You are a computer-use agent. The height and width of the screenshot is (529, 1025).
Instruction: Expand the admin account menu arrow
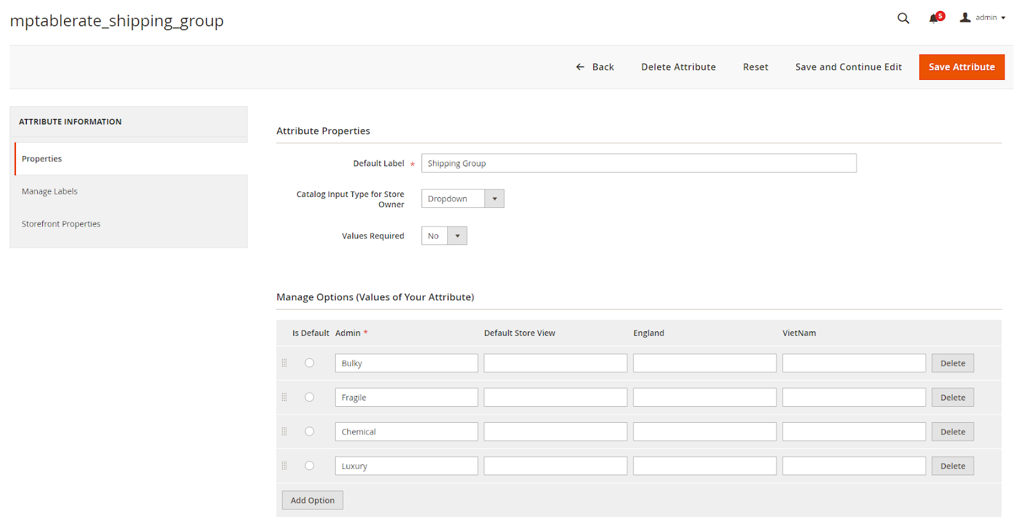point(1003,18)
